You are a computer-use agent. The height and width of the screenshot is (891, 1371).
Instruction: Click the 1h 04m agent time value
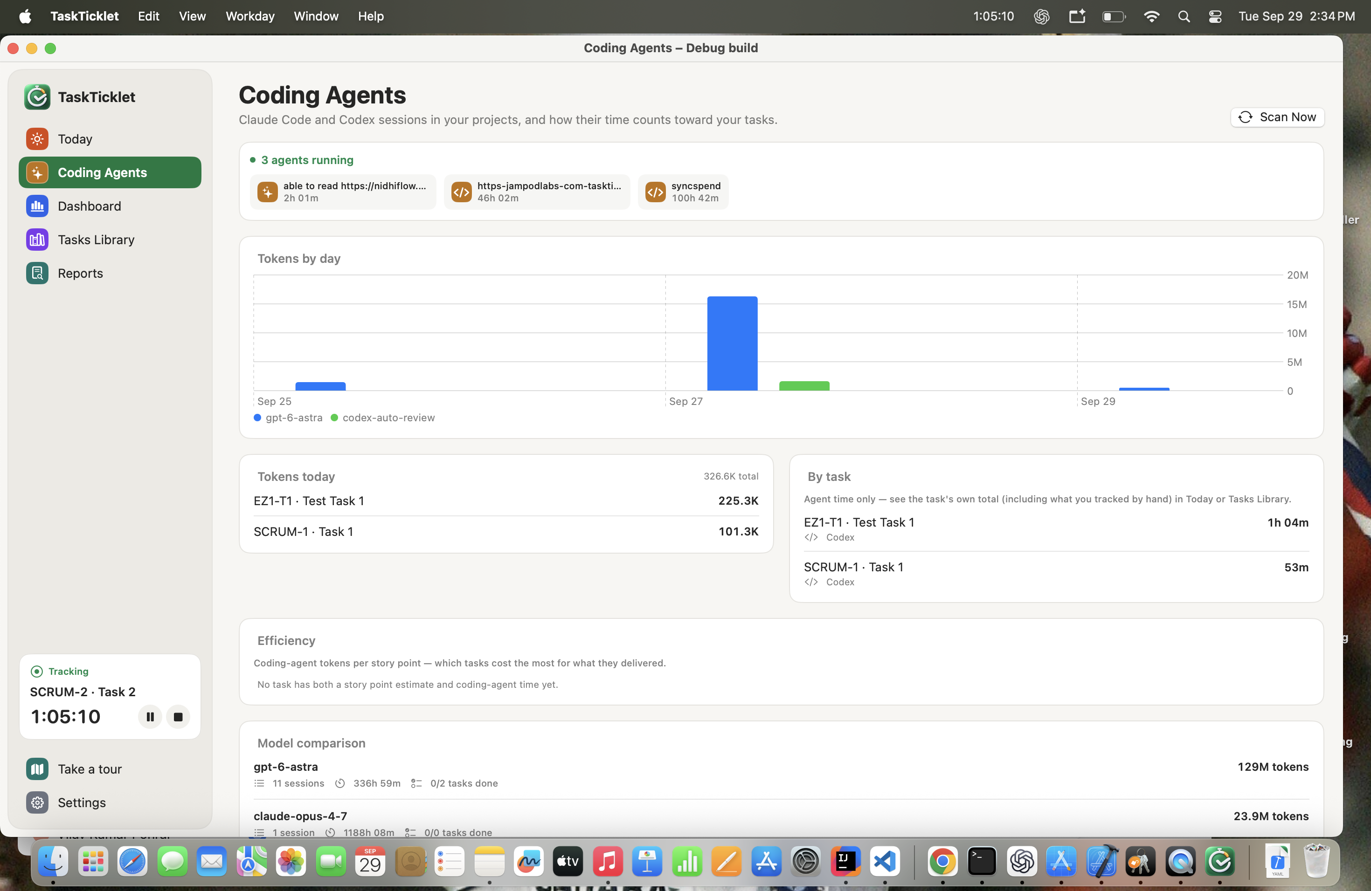coord(1288,522)
